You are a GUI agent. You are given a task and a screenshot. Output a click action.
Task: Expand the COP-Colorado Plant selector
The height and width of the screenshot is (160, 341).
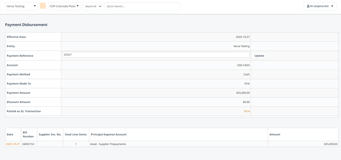pos(64,6)
